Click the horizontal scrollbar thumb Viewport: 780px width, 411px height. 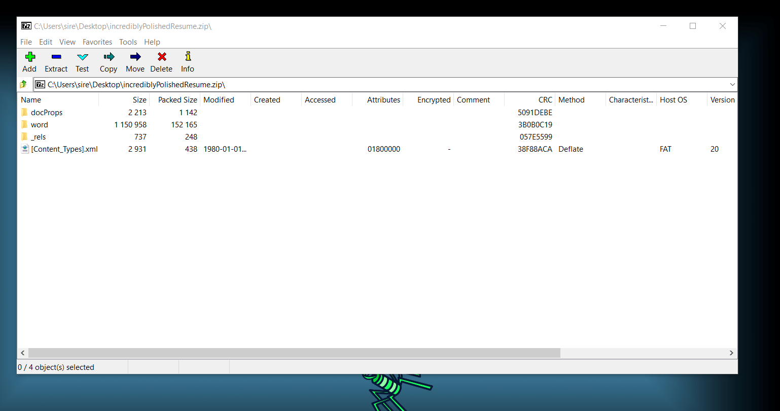click(294, 353)
